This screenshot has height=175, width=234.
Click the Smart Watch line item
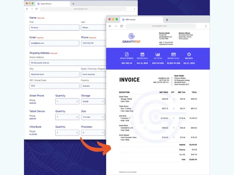tap(158, 128)
